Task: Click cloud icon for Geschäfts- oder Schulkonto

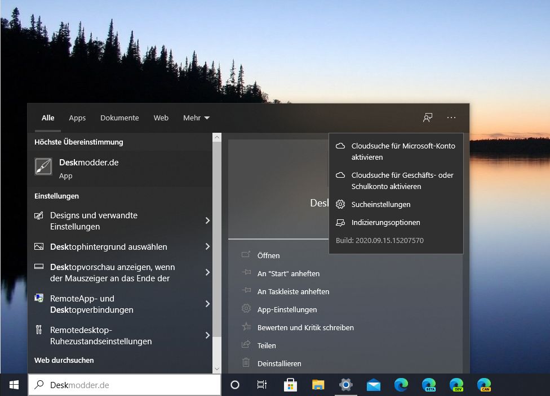Action: 340,175
